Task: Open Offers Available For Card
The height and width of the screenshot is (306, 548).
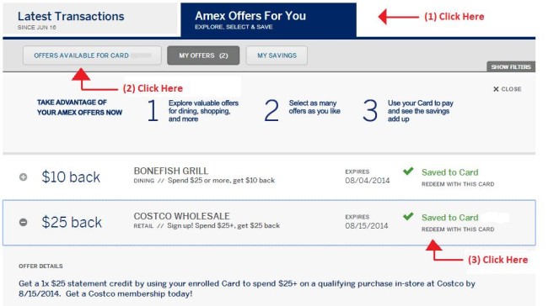Action: point(92,55)
